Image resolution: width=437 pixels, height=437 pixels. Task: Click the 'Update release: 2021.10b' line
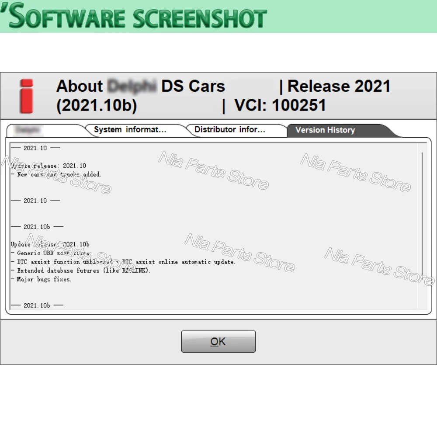[x=50, y=244]
